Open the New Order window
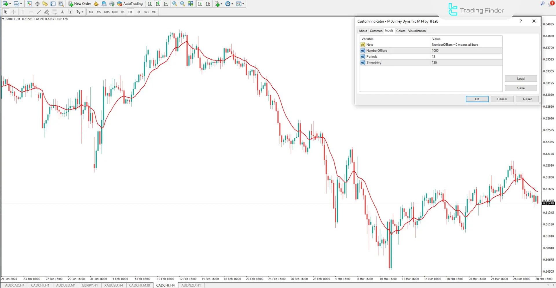The width and height of the screenshot is (556, 288). pyautogui.click(x=80, y=4)
